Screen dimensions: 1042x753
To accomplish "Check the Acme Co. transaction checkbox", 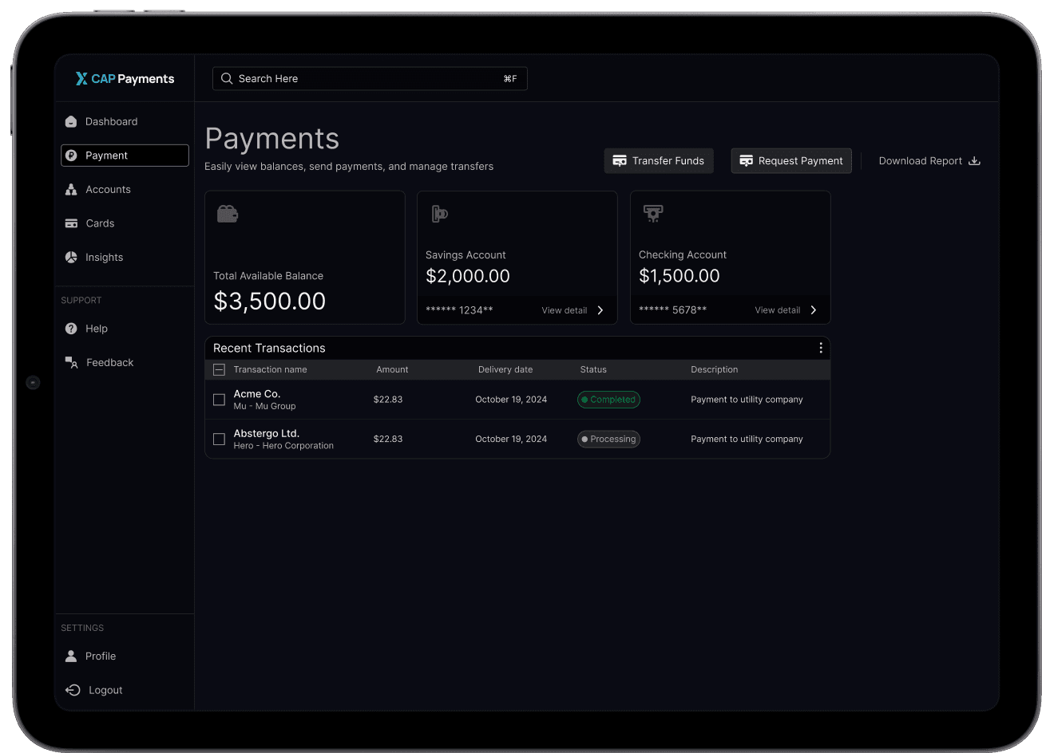I will click(219, 400).
